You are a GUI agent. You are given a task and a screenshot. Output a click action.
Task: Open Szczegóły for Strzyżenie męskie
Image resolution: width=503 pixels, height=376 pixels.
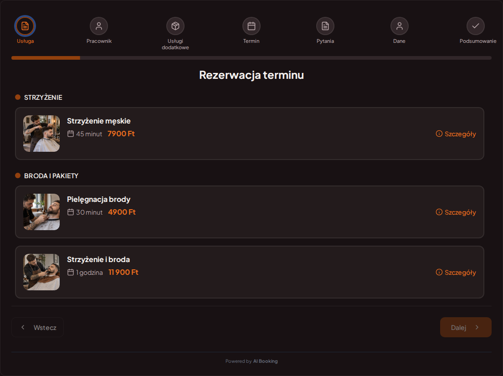click(x=456, y=134)
